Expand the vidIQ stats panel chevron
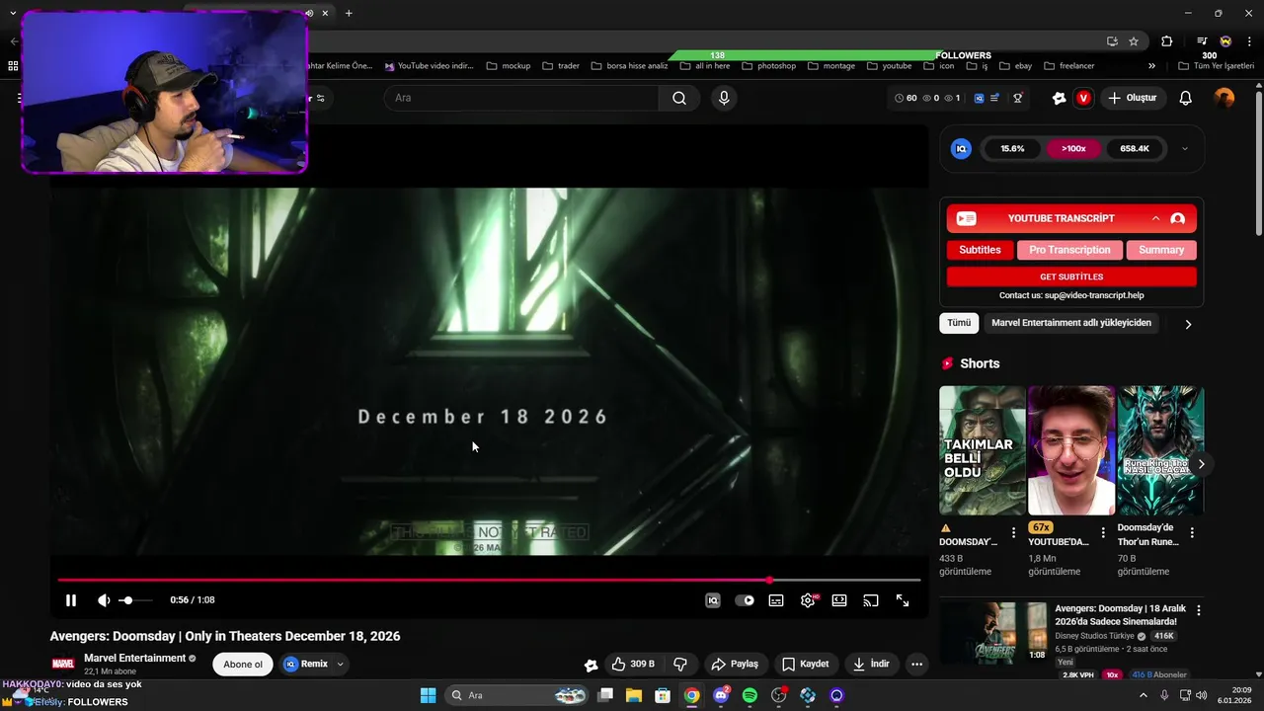This screenshot has width=1264, height=711. tap(1185, 149)
